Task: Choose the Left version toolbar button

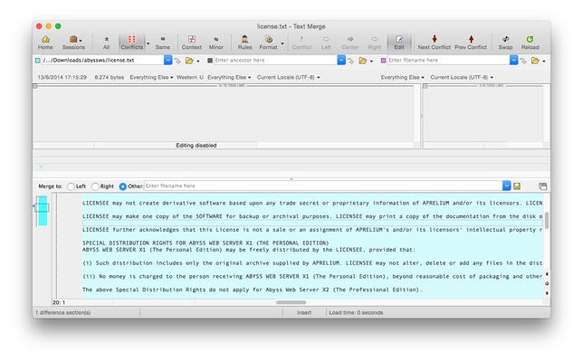Action: click(x=326, y=43)
